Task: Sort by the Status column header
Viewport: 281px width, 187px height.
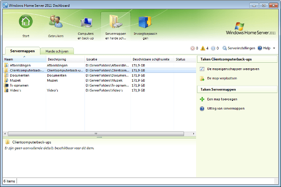Action: [x=185, y=59]
